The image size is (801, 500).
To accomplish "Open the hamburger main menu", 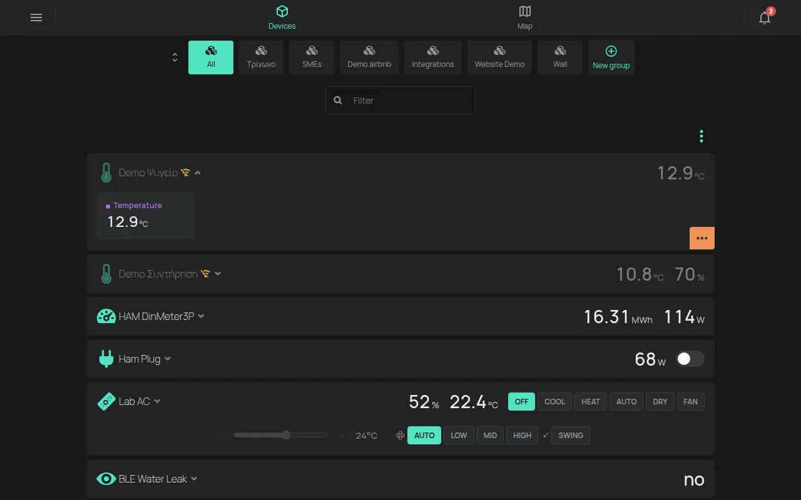I will pyautogui.click(x=36, y=17).
